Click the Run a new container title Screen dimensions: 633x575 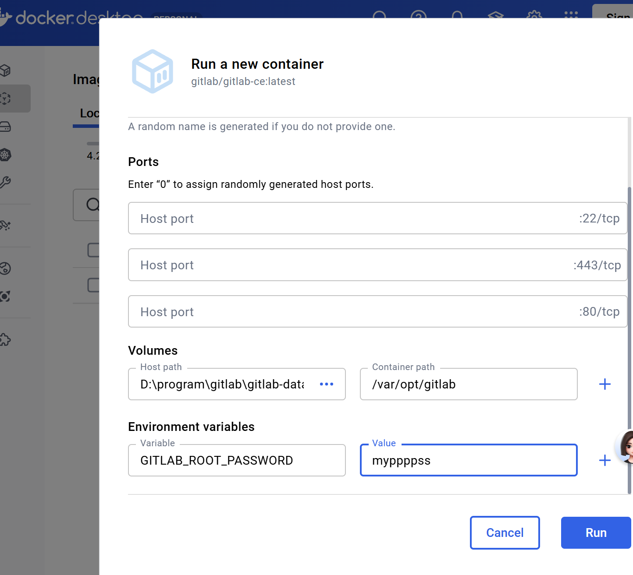[x=257, y=64]
